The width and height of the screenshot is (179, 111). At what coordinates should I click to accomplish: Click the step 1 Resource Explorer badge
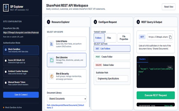click(x=48, y=22)
